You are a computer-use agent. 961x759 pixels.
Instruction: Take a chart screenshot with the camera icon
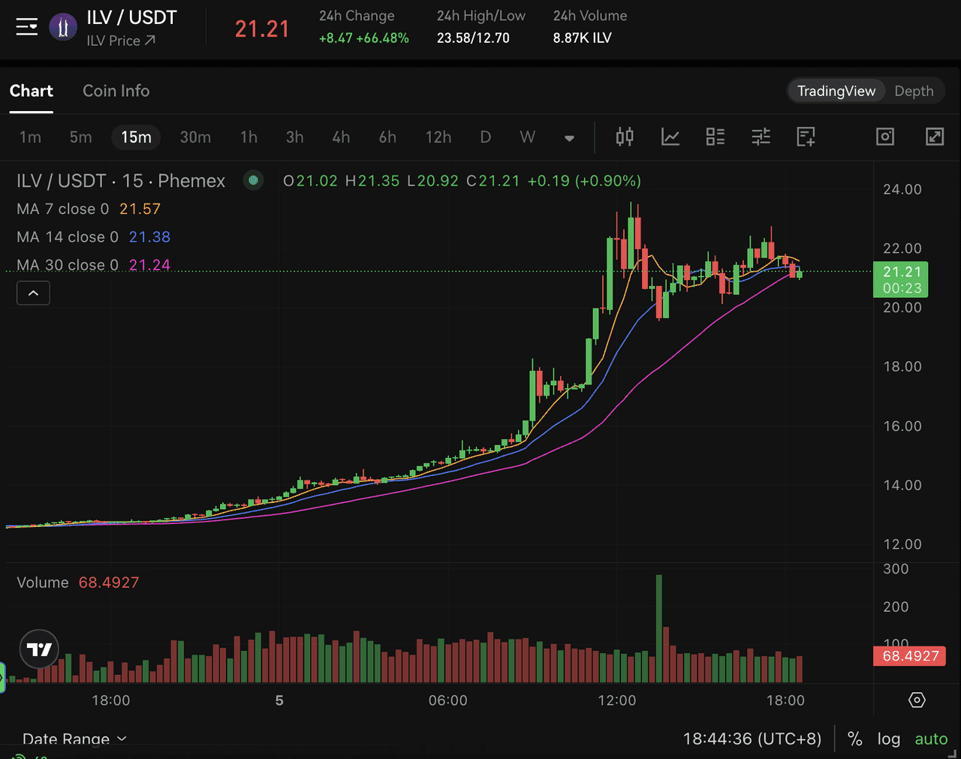pyautogui.click(x=884, y=137)
